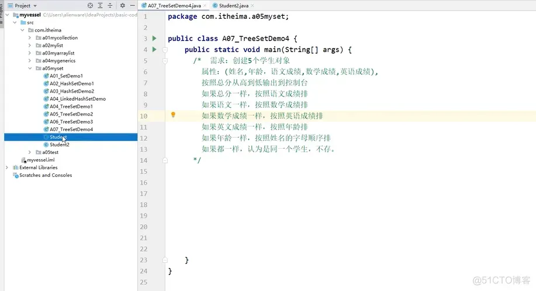Select the A07_TreeSetDemo4.java tab

click(x=174, y=5)
